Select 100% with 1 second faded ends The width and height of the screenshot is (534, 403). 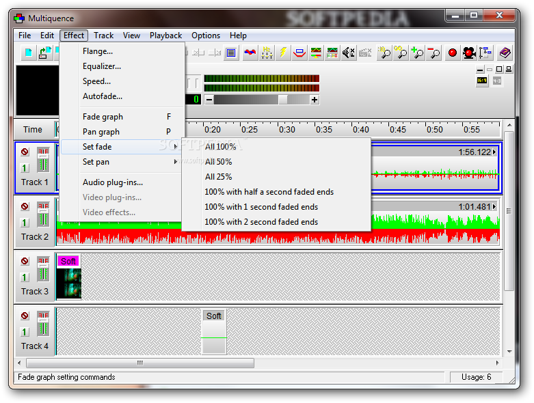(276, 207)
